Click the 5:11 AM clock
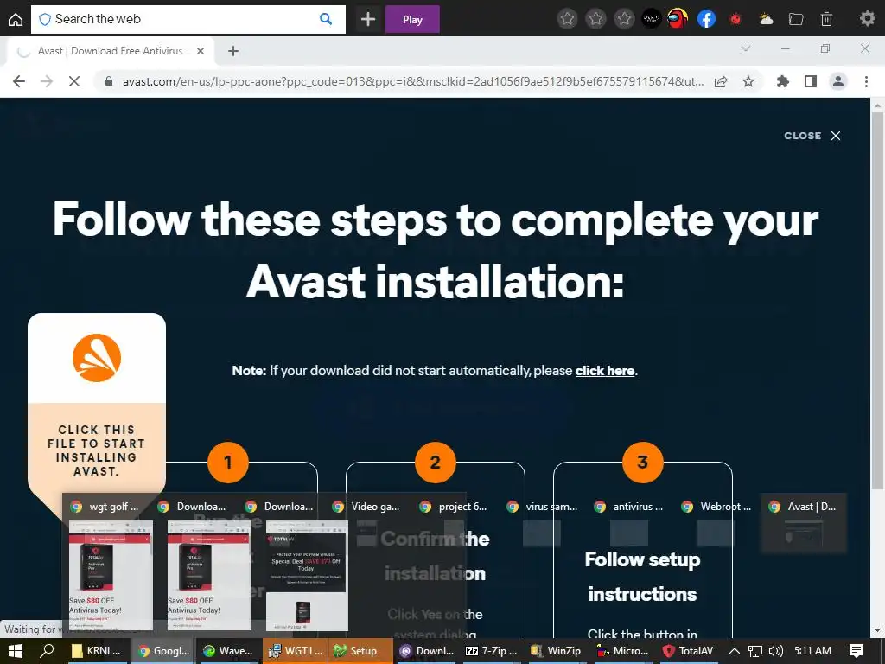 pos(812,651)
